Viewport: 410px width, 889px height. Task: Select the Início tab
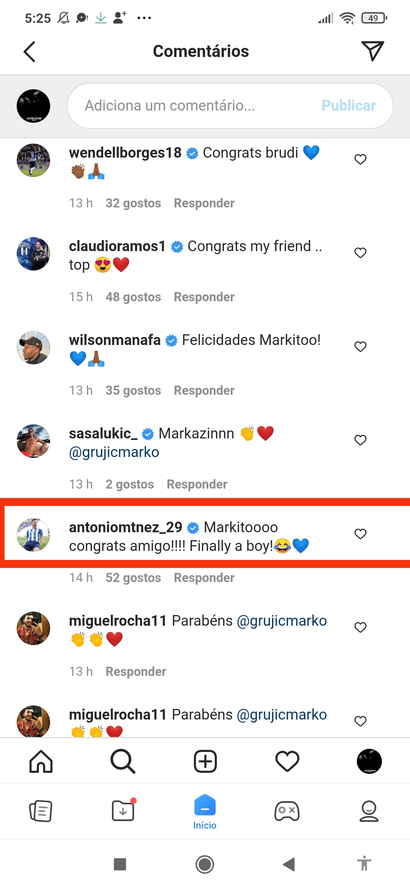[205, 812]
